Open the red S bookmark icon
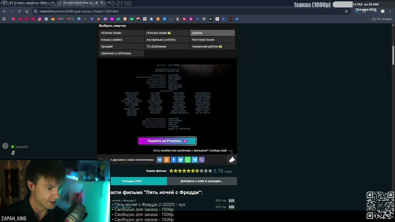395x222 pixels. (x=184, y=19)
